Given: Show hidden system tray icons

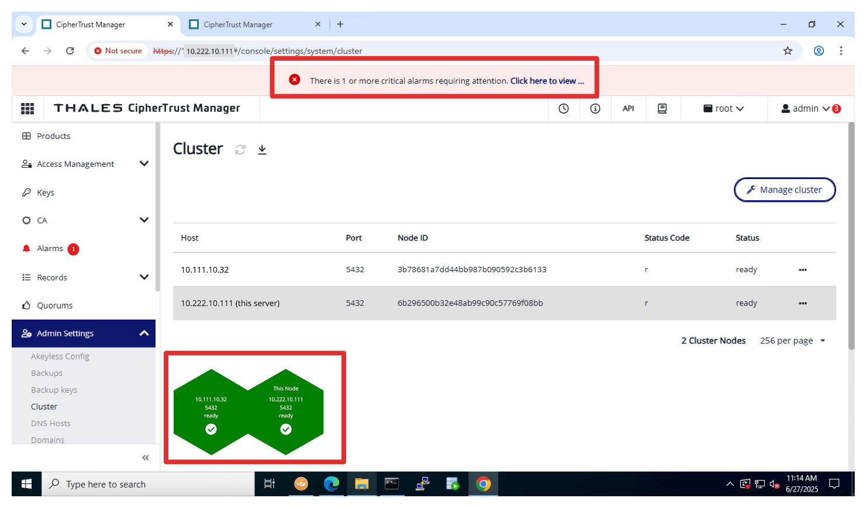Looking at the screenshot, I should pos(730,484).
